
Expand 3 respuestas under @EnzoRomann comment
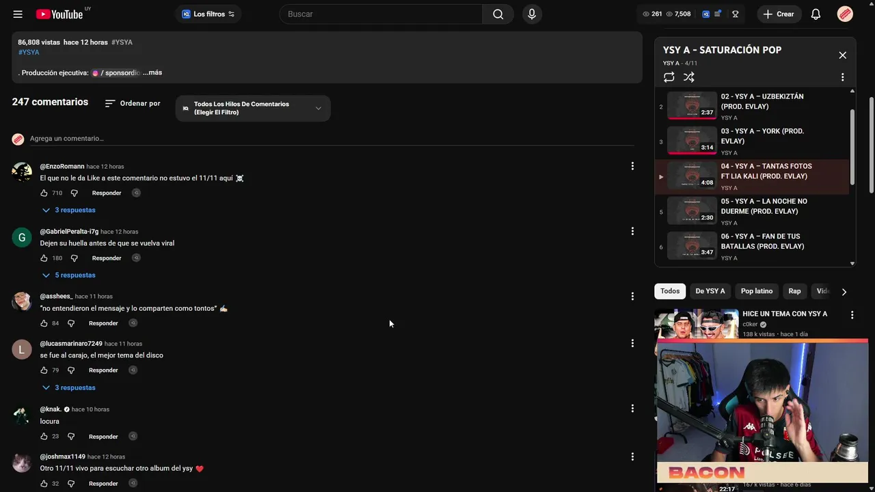pyautogui.click(x=68, y=210)
